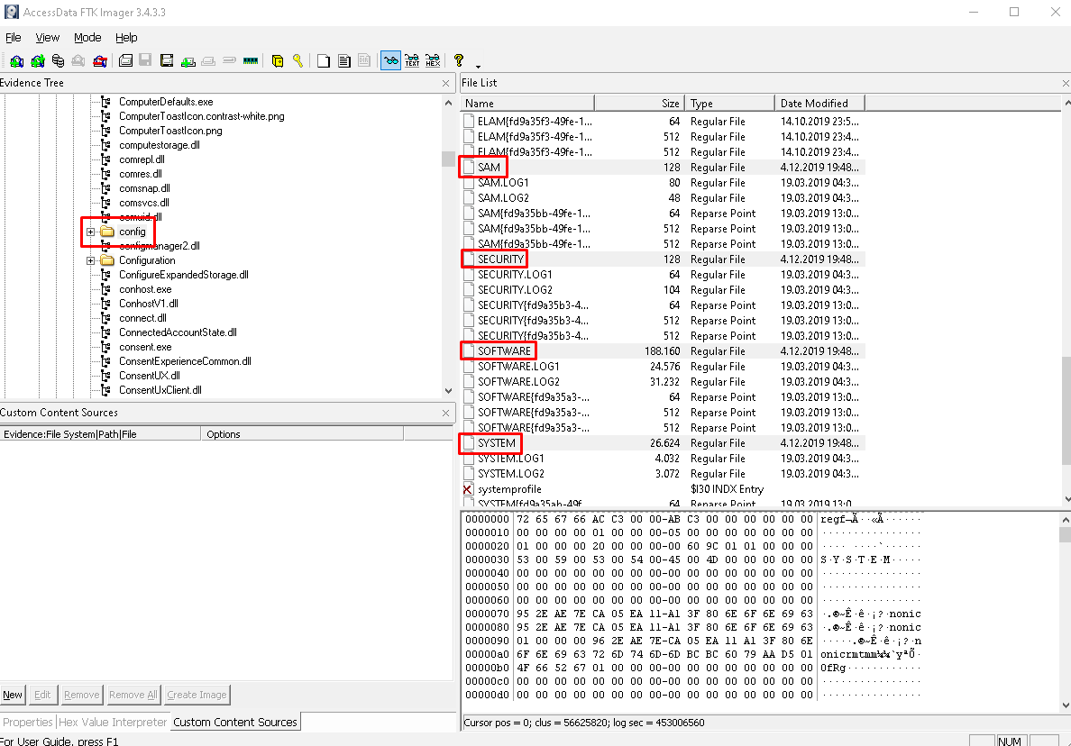Click the Evidence Tree scrollbar down arrow
1071x746 pixels.
pyautogui.click(x=448, y=391)
